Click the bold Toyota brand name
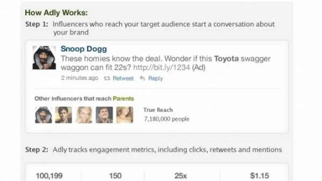Image resolution: width=322 pixels, height=181 pixels. (x=226, y=59)
